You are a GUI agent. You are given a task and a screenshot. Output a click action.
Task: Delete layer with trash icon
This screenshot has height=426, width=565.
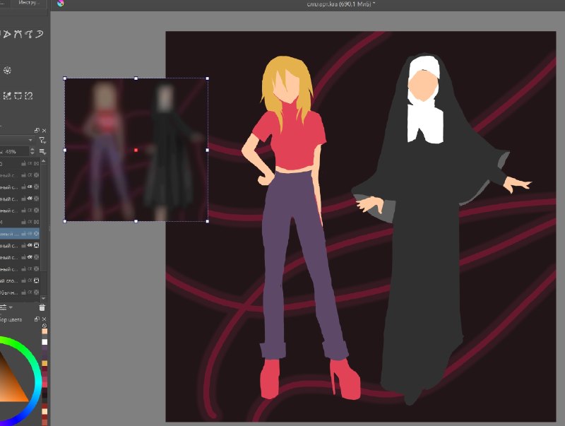point(42,307)
